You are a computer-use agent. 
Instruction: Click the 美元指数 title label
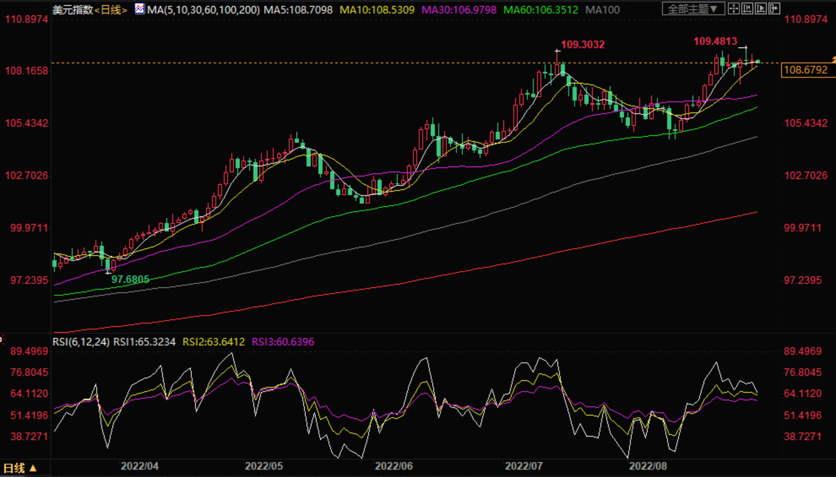73,10
